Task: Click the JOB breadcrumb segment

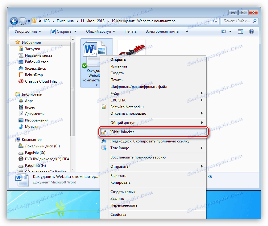Action: pos(46,21)
